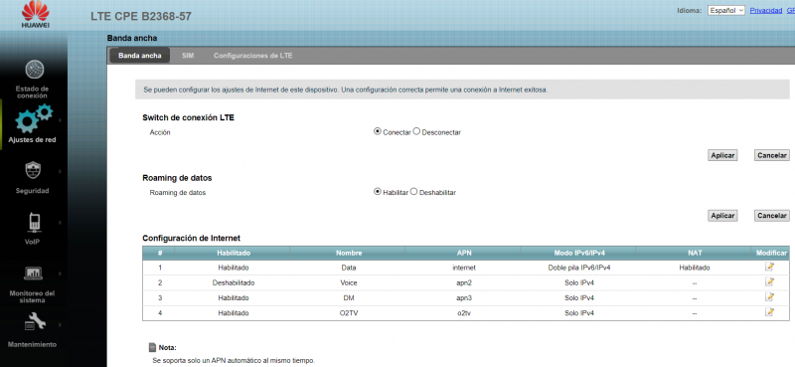Open Monitoreo del sistema monitor icon
Image resolution: width=795 pixels, height=367 pixels.
(x=33, y=274)
